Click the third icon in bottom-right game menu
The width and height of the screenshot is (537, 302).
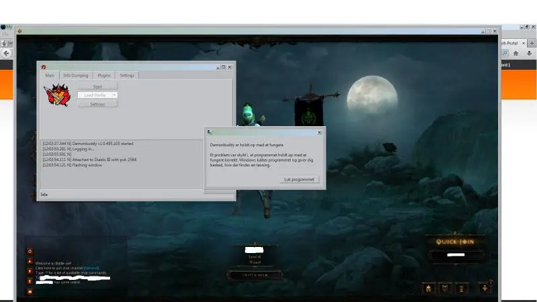click(461, 289)
